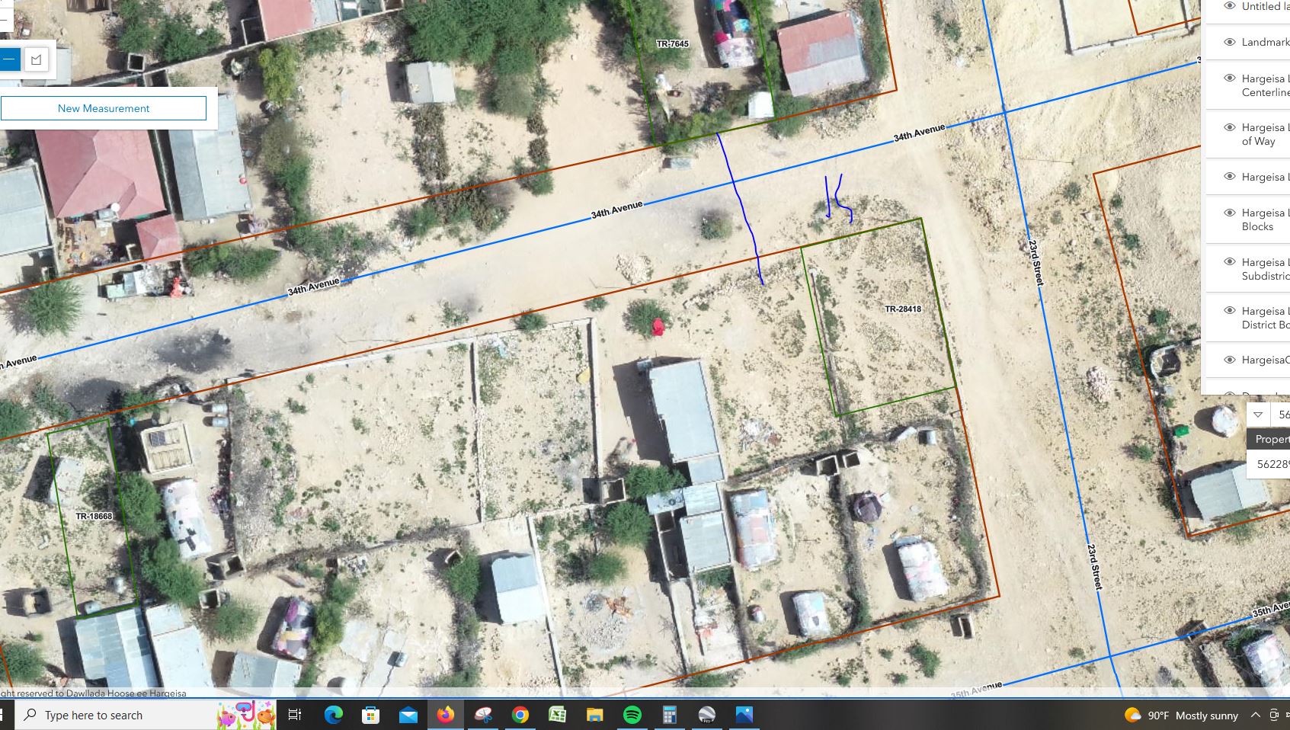
Task: Open Mail app from the taskbar
Action: tap(408, 715)
